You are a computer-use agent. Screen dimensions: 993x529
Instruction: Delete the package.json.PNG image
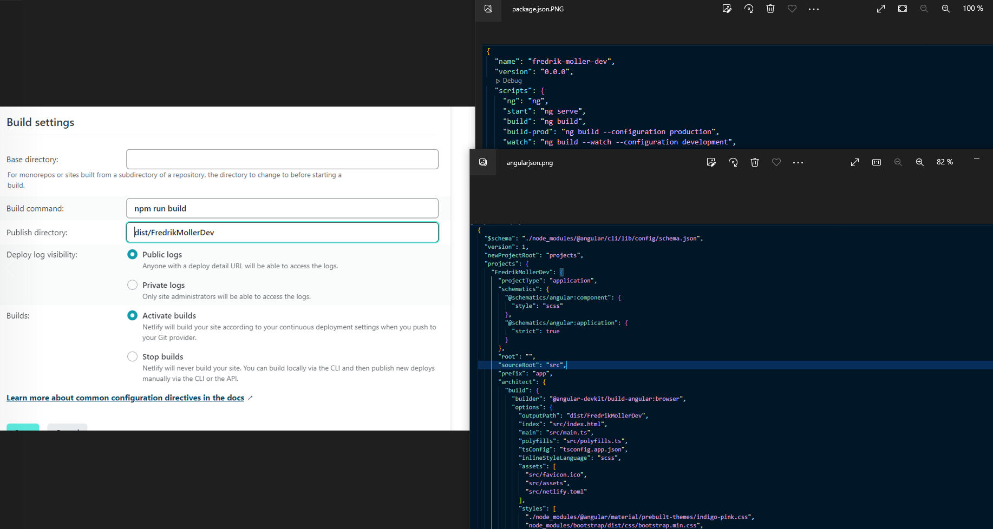(x=770, y=9)
